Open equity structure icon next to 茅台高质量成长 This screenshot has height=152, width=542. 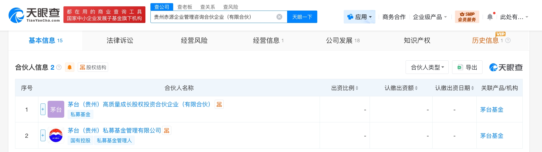coord(219,104)
